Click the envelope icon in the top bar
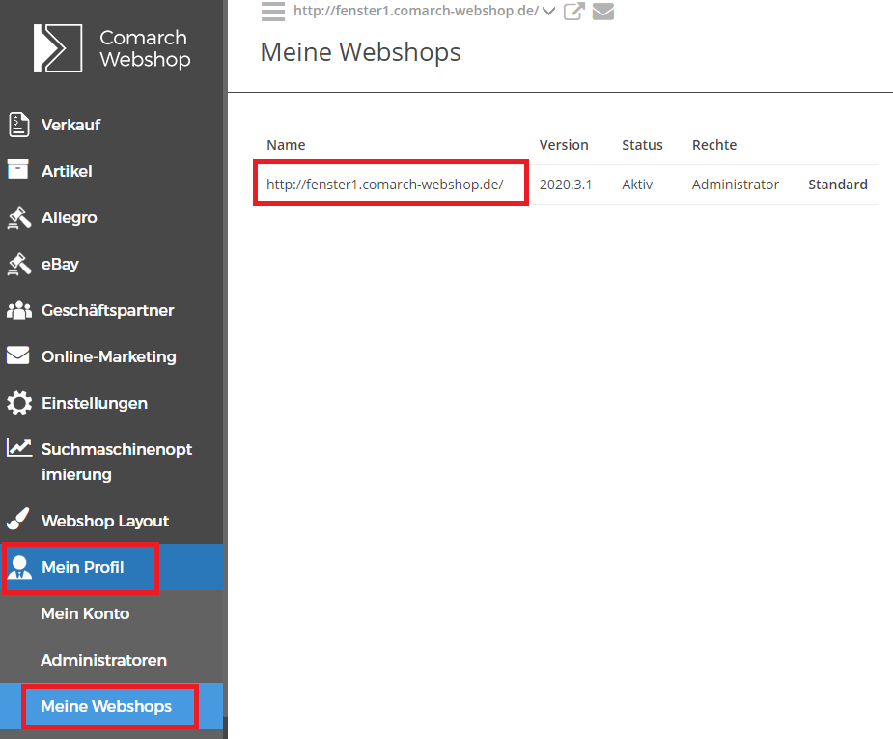Image resolution: width=893 pixels, height=739 pixels. point(603,12)
